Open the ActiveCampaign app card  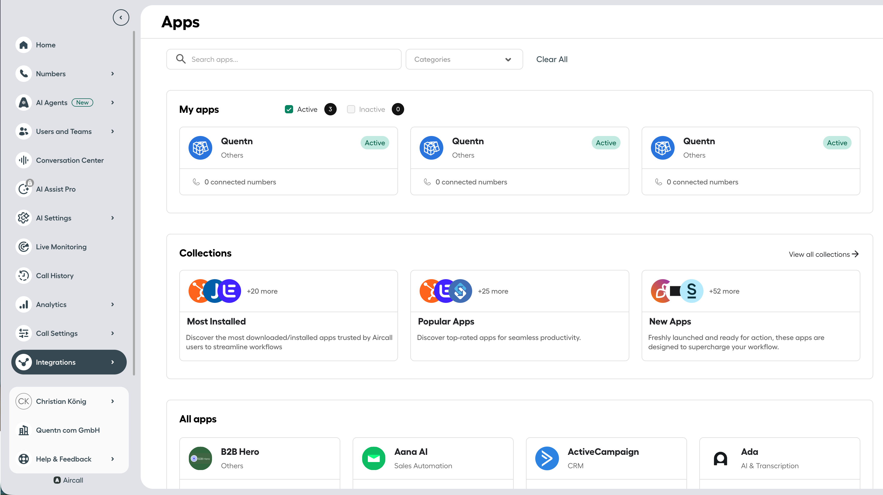(606, 463)
